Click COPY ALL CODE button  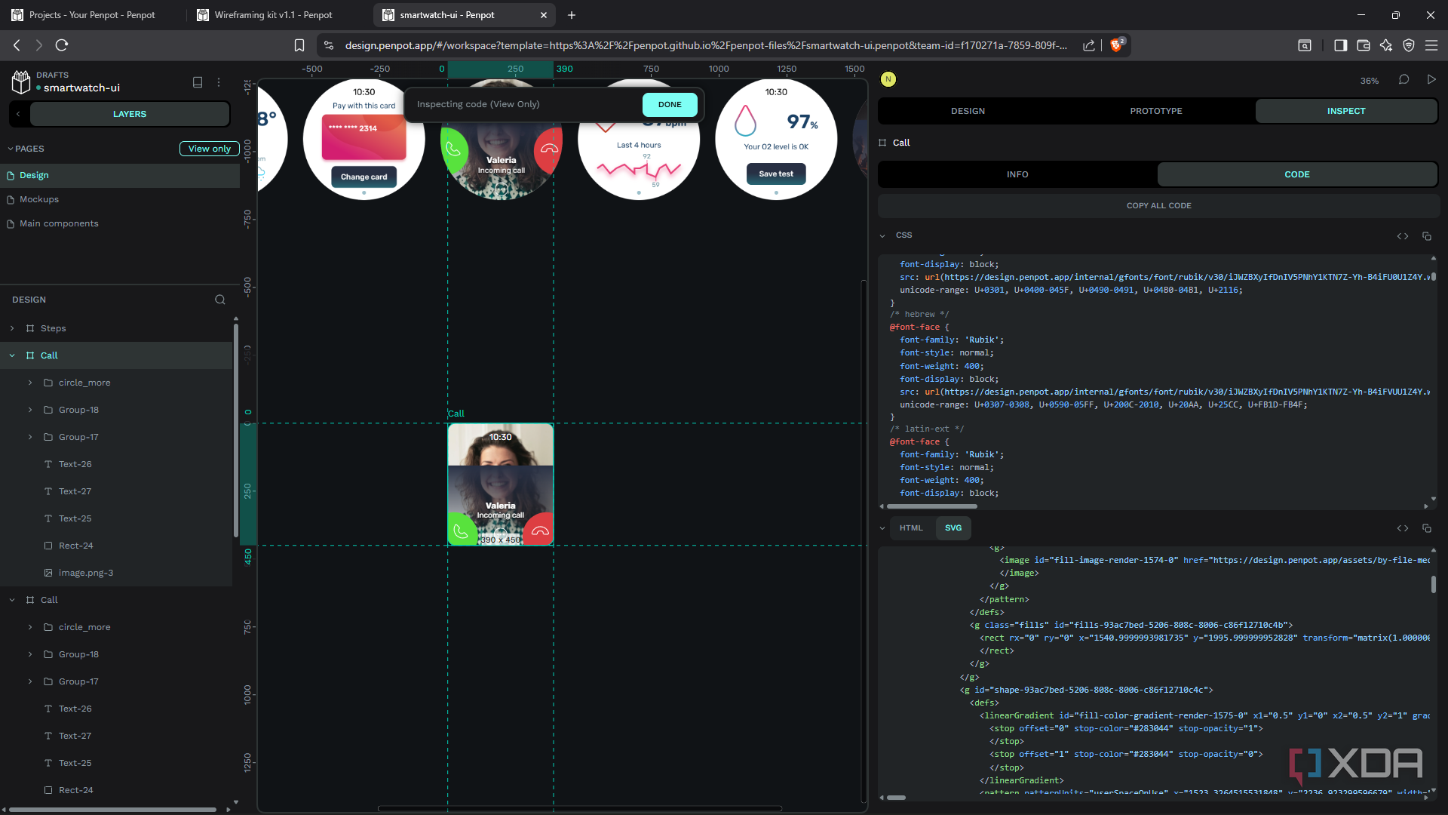pyautogui.click(x=1159, y=205)
